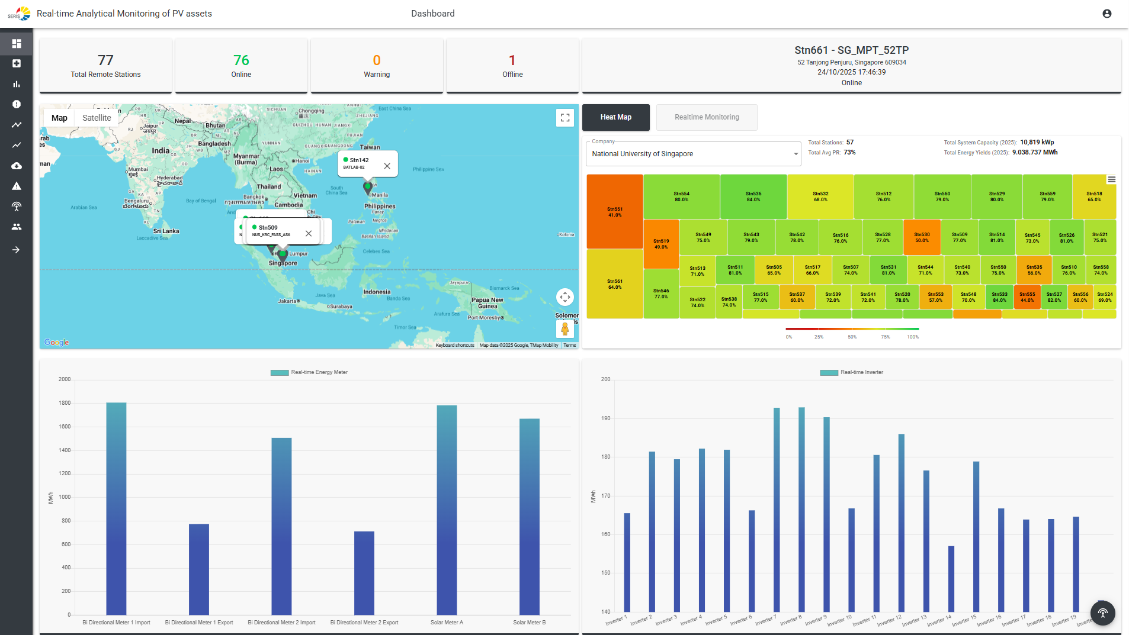Image resolution: width=1129 pixels, height=635 pixels.
Task: Switch map to Satellite view
Action: 97,118
